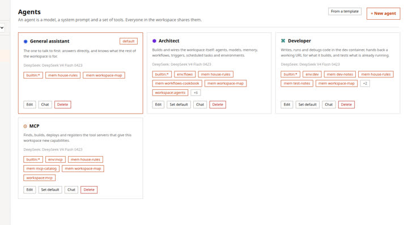The image size is (408, 225).
Task: Click the workspace:agents tag on Architect
Action: click(170, 93)
